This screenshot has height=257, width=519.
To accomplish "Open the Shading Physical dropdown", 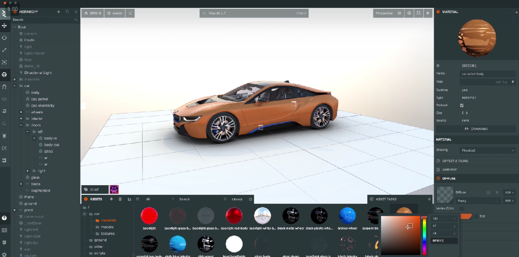I will pyautogui.click(x=487, y=151).
